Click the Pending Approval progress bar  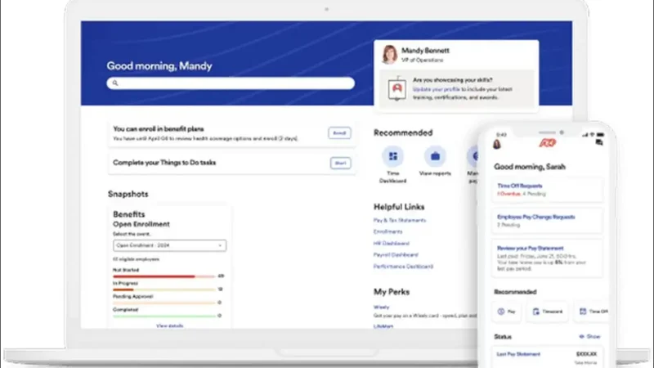pos(164,303)
